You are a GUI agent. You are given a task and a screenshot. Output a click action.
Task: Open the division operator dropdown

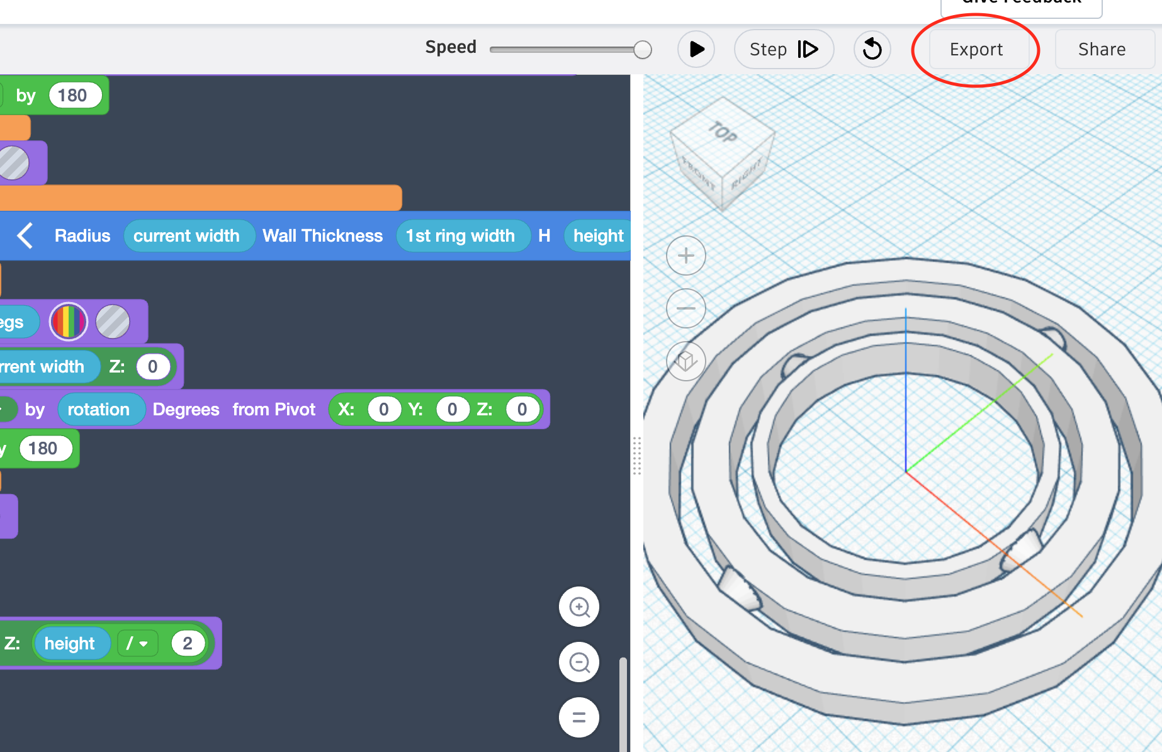pyautogui.click(x=138, y=643)
